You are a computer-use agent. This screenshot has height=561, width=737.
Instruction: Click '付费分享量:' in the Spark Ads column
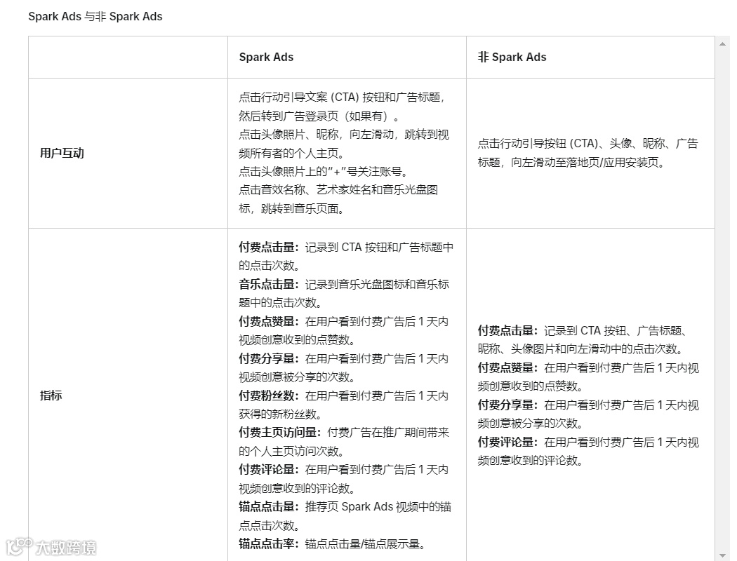[x=269, y=358]
